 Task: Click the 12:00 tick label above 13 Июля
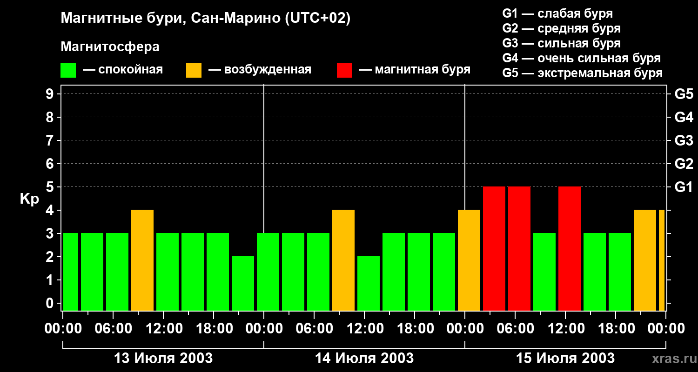coord(163,329)
